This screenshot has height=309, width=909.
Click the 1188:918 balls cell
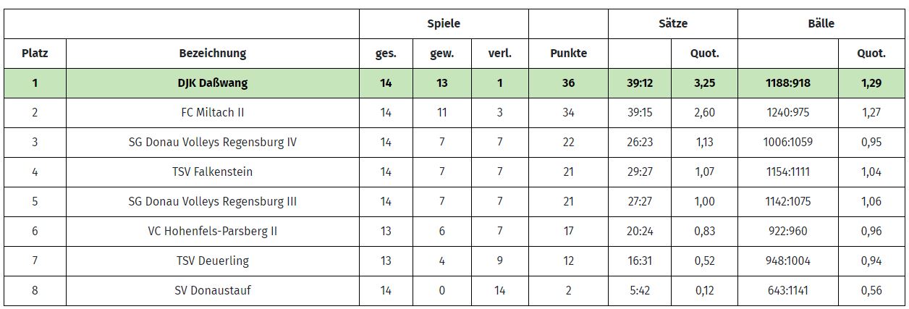[x=787, y=83]
